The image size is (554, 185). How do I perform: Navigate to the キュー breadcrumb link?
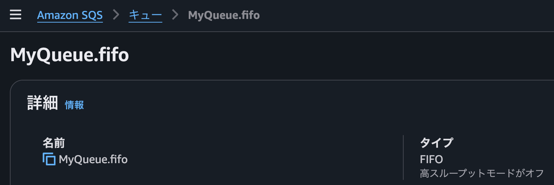coord(145,15)
